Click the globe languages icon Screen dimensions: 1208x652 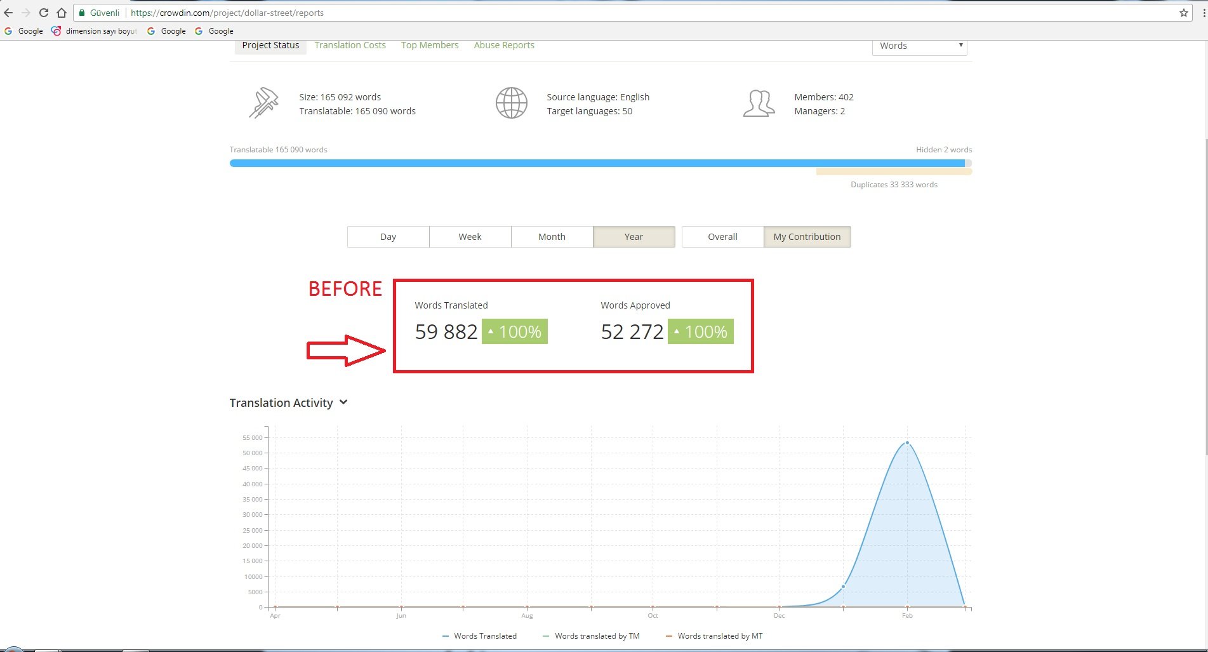point(511,103)
